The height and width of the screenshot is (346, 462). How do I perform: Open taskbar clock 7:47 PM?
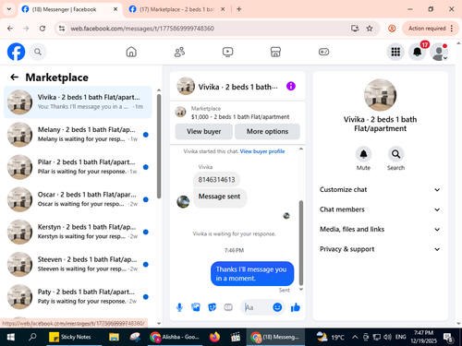pyautogui.click(x=423, y=337)
